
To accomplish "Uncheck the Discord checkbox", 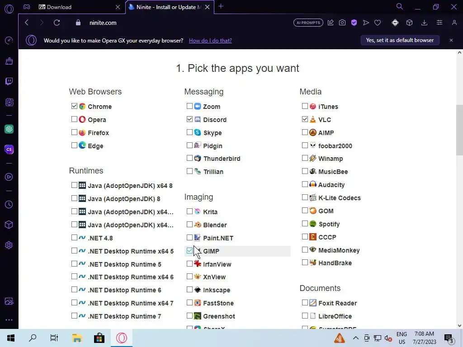I will [189, 119].
